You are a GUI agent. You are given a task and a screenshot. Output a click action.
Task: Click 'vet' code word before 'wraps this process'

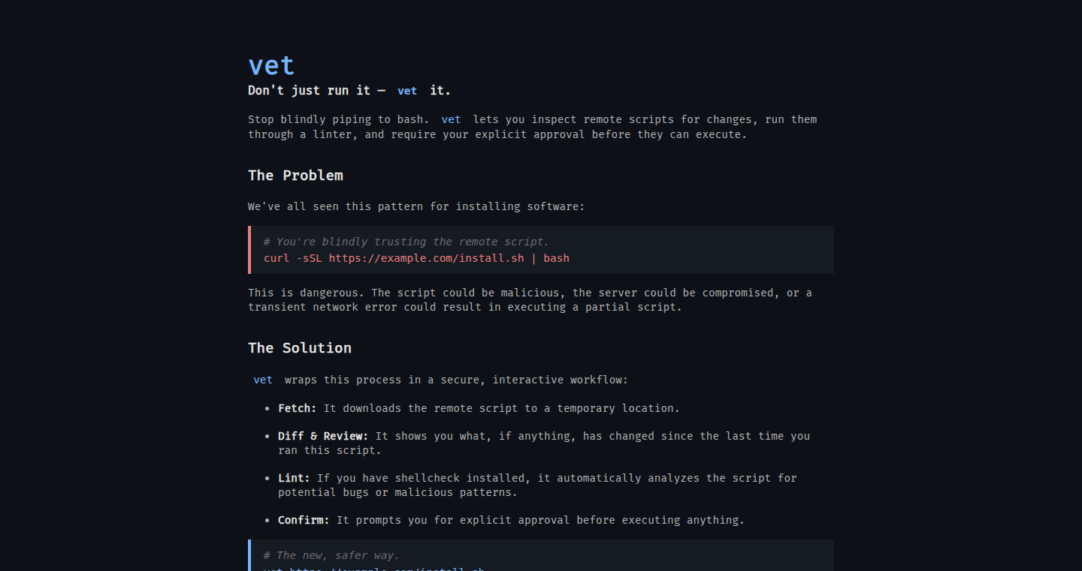(x=263, y=380)
